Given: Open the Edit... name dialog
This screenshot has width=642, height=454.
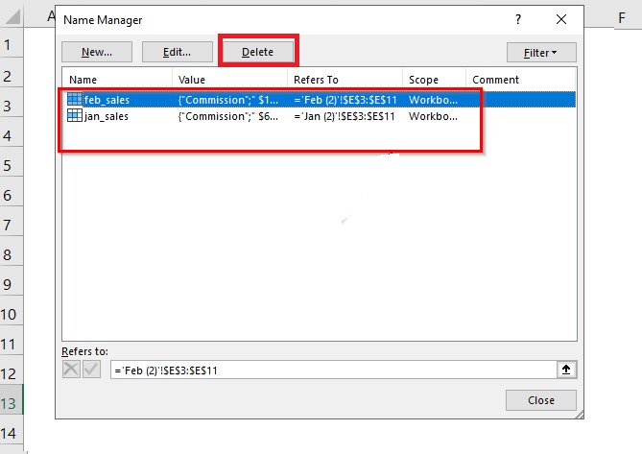Looking at the screenshot, I should (177, 52).
